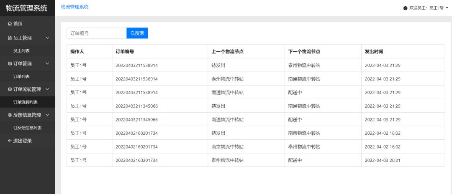Click 待发出 in the first table row
452x194 pixels.
click(218, 65)
